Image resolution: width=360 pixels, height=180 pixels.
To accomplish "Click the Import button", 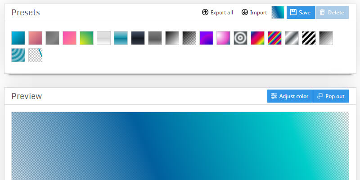I will click(254, 13).
